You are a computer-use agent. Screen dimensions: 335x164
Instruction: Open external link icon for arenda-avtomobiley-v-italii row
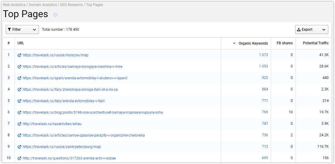click(x=19, y=101)
